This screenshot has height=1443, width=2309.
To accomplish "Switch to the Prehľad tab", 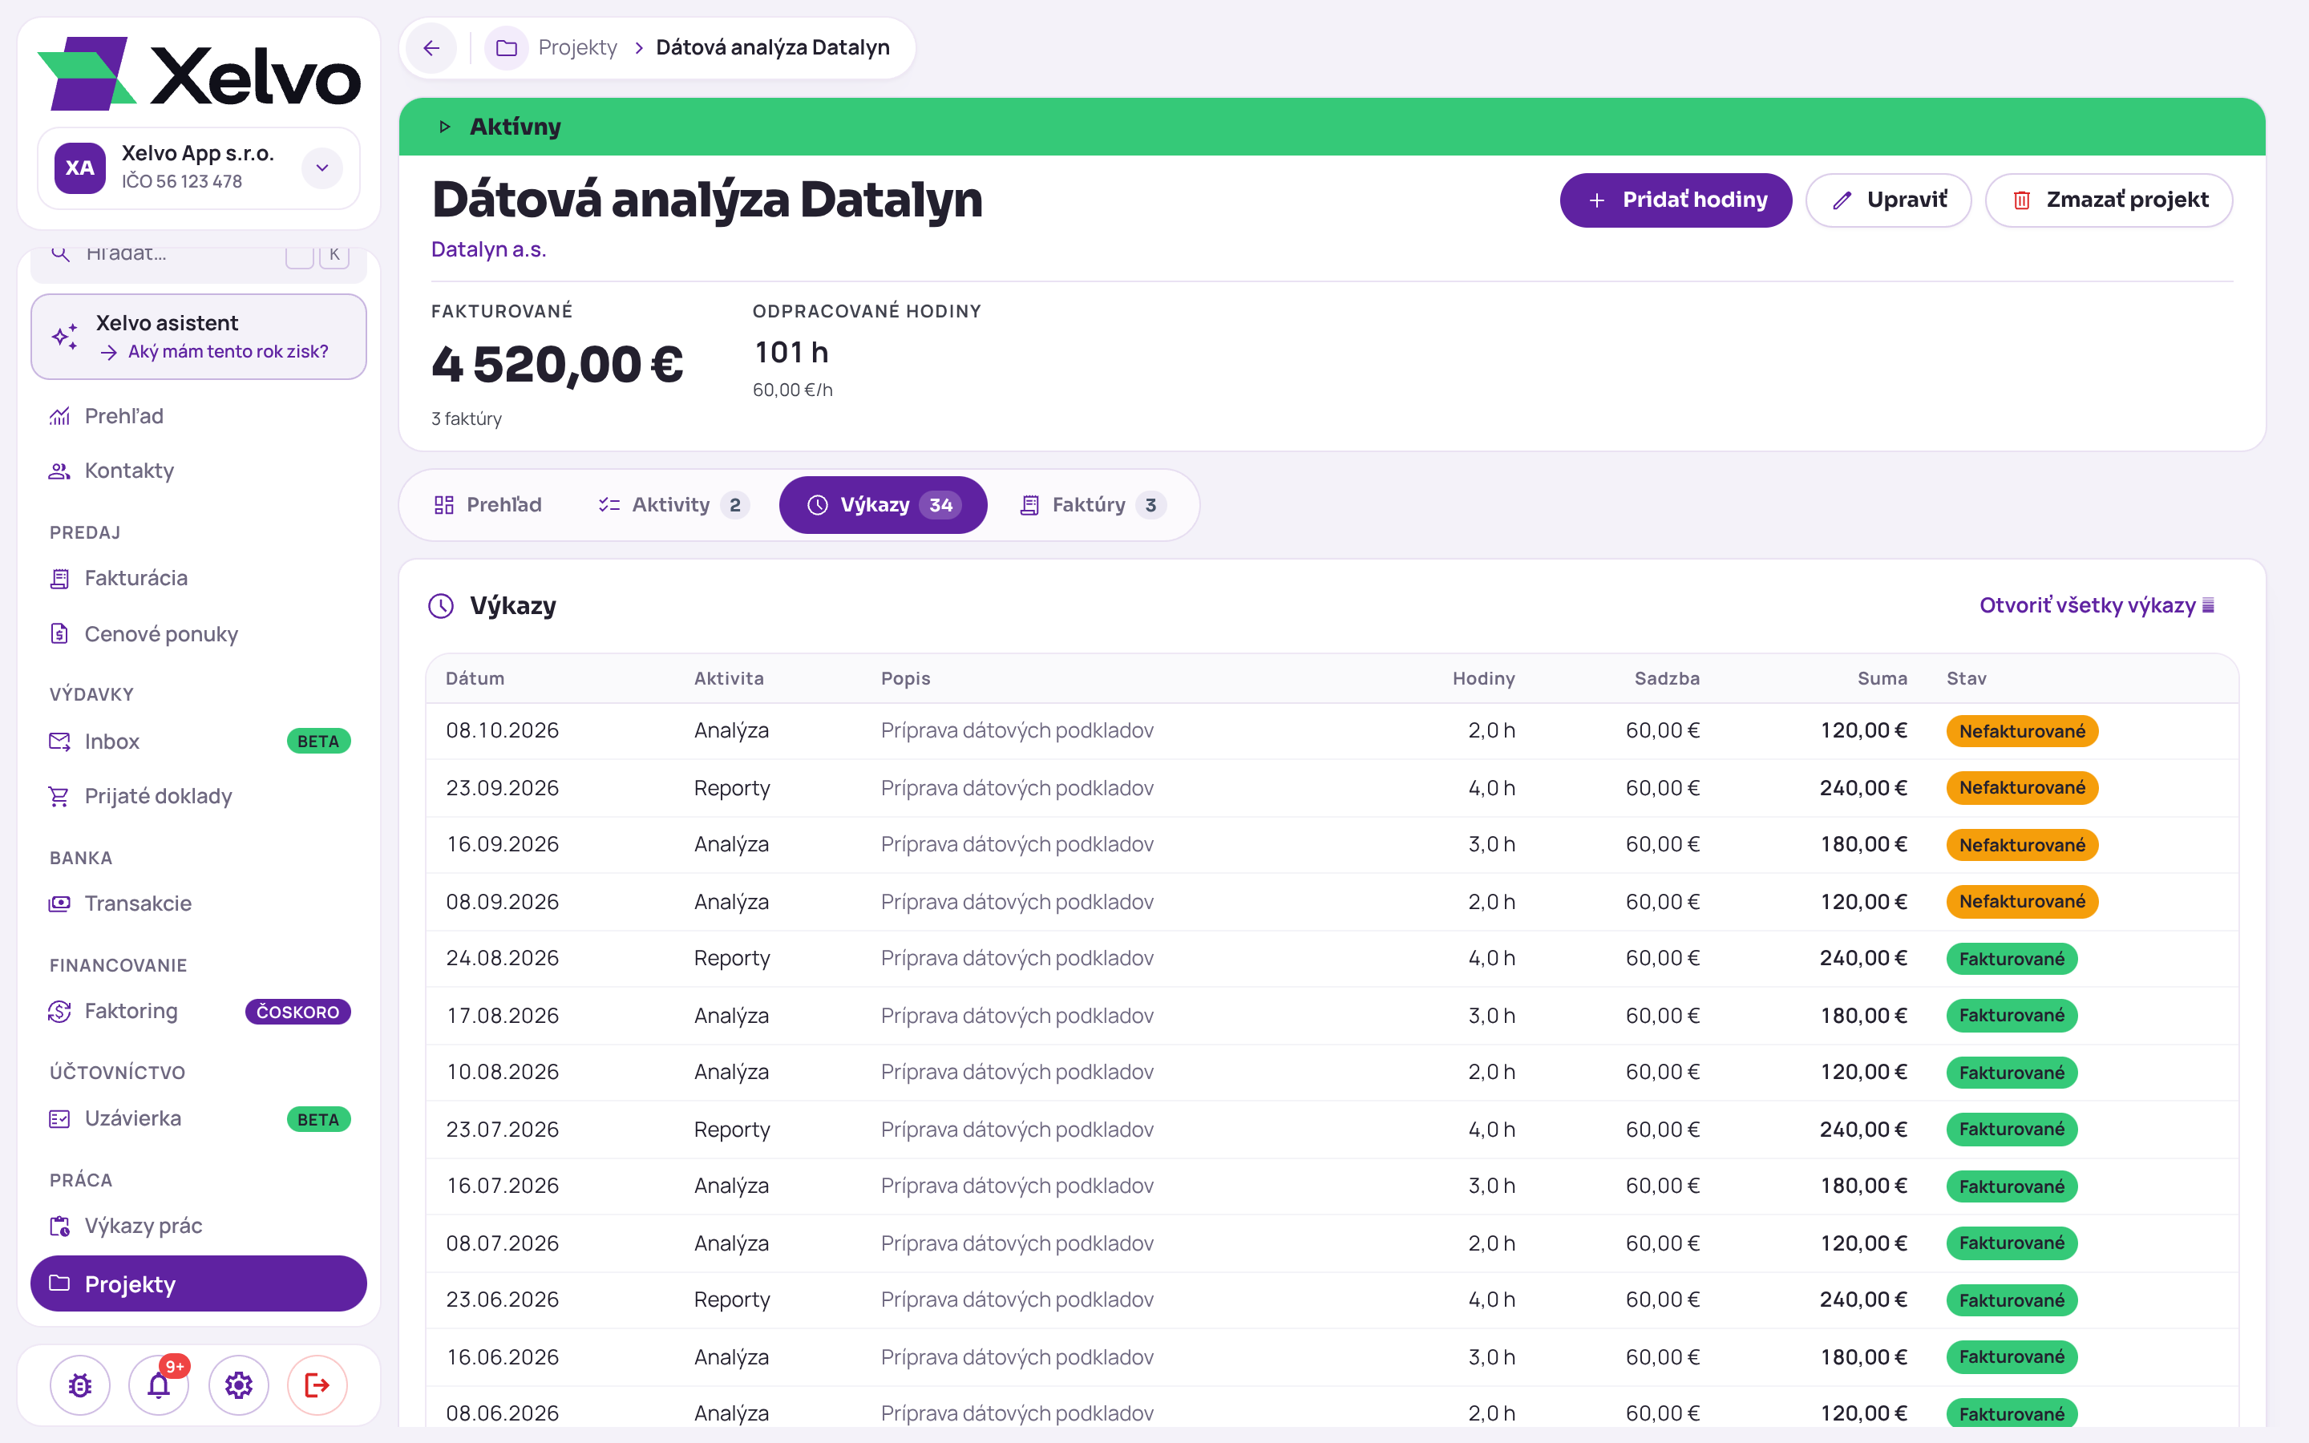I will coord(487,505).
